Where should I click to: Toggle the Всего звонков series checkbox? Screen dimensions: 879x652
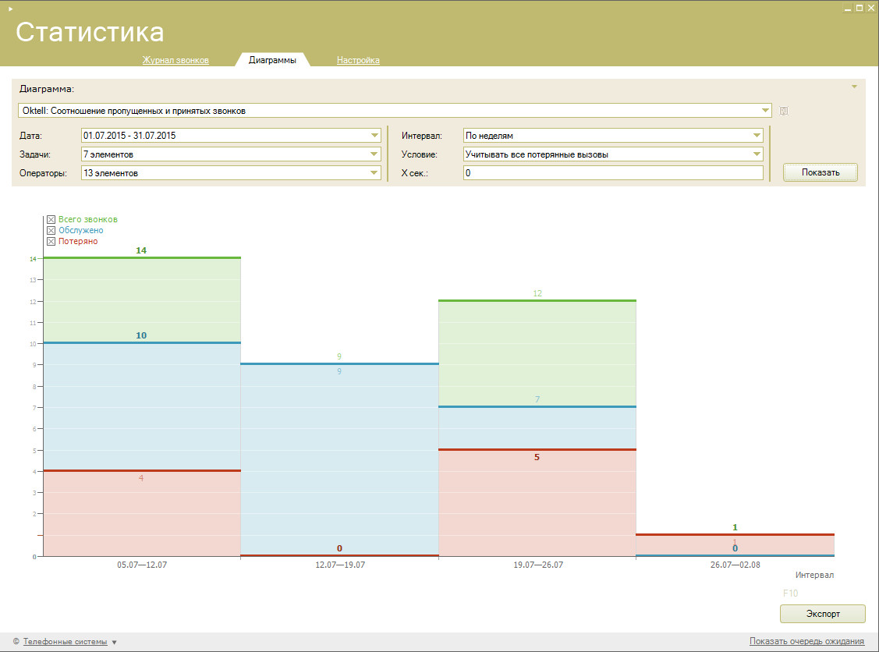click(x=51, y=220)
